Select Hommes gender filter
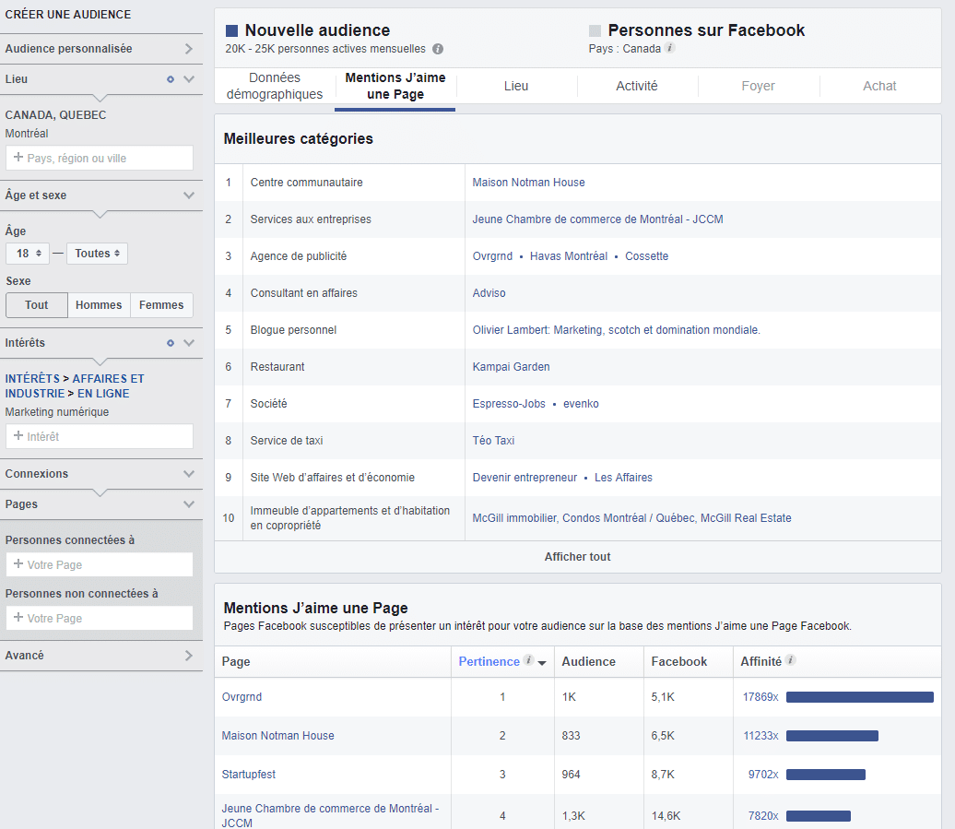 tap(99, 305)
